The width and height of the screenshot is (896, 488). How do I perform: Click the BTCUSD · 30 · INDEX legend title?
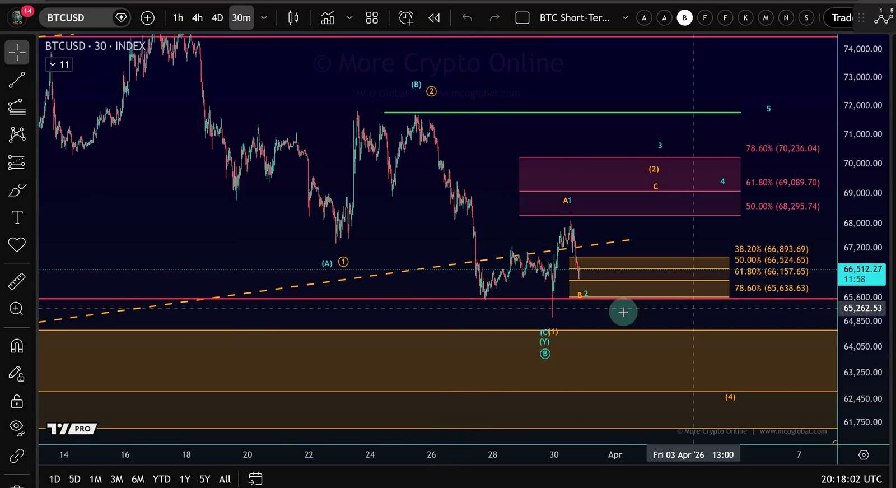point(95,46)
